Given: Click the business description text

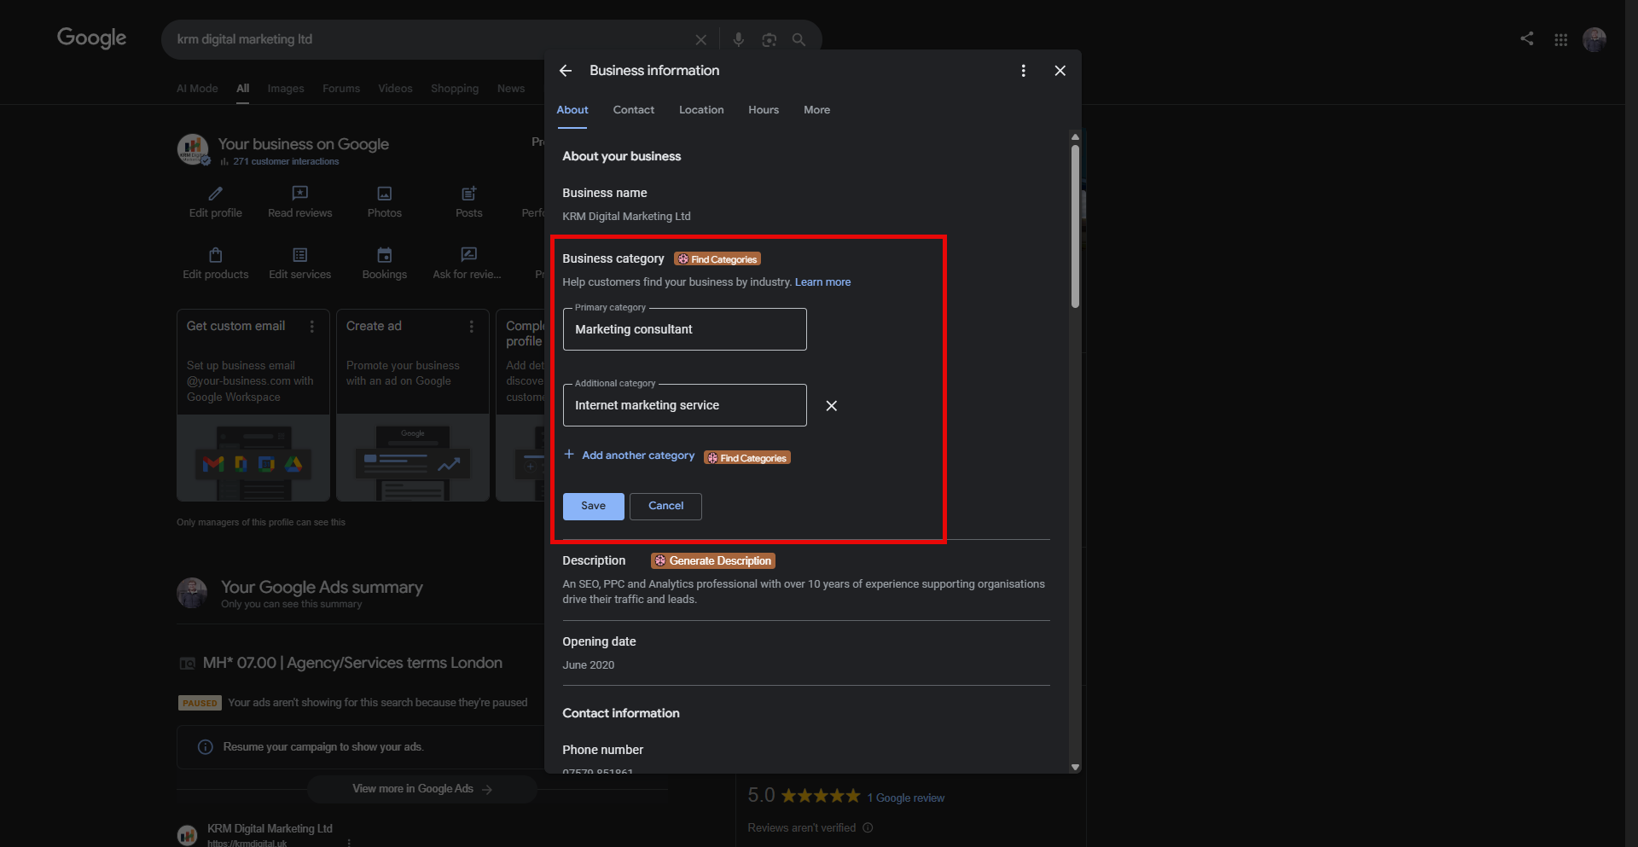Looking at the screenshot, I should (804, 592).
